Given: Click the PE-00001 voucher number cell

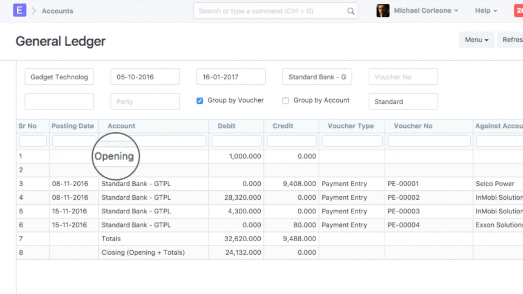Looking at the screenshot, I should click(x=403, y=184).
